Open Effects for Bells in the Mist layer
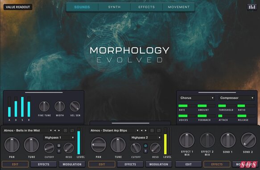 coord(44,164)
